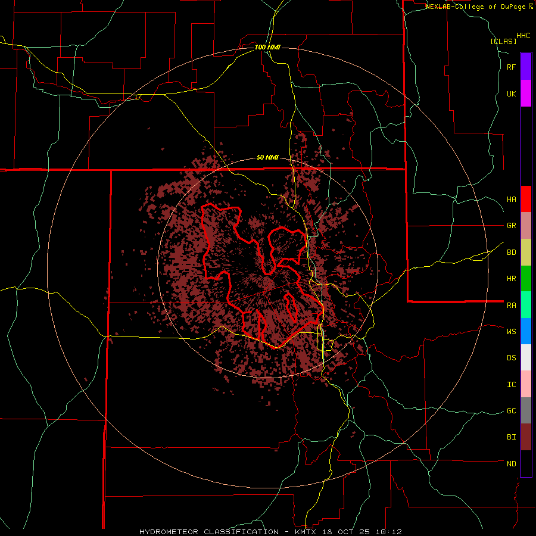Click the 'WS' legend label
The image size is (536, 536).
[511, 332]
